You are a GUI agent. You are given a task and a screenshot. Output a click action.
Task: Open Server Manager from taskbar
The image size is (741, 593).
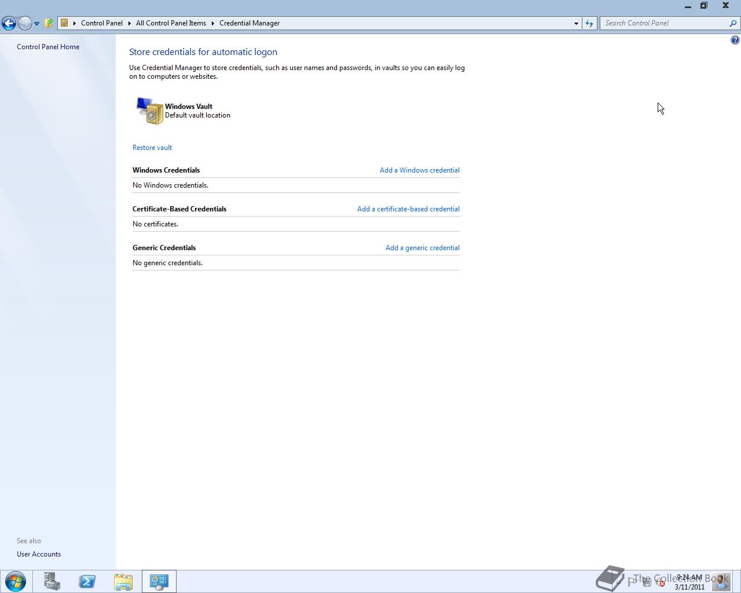tap(52, 581)
